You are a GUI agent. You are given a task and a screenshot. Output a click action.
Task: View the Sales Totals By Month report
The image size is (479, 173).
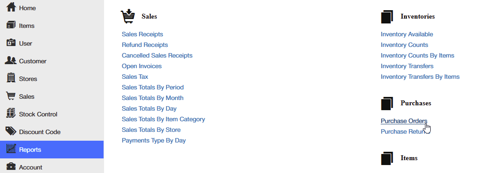click(x=152, y=98)
